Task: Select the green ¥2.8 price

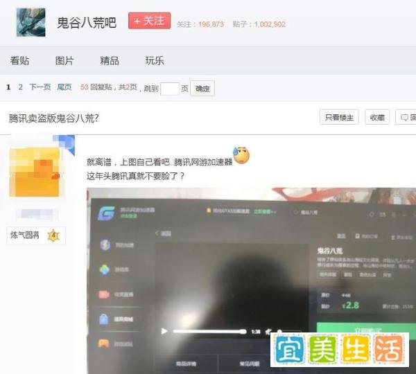Action: [x=350, y=305]
